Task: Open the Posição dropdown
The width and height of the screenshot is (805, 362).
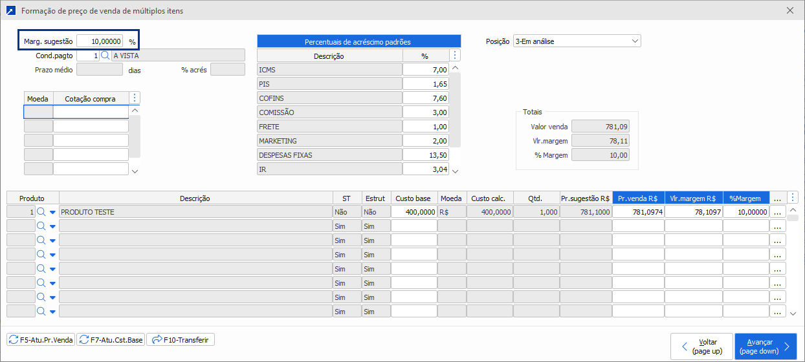Action: 576,41
